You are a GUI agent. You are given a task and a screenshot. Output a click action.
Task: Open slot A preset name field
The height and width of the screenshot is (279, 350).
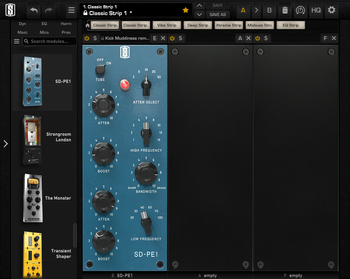[x=211, y=38]
